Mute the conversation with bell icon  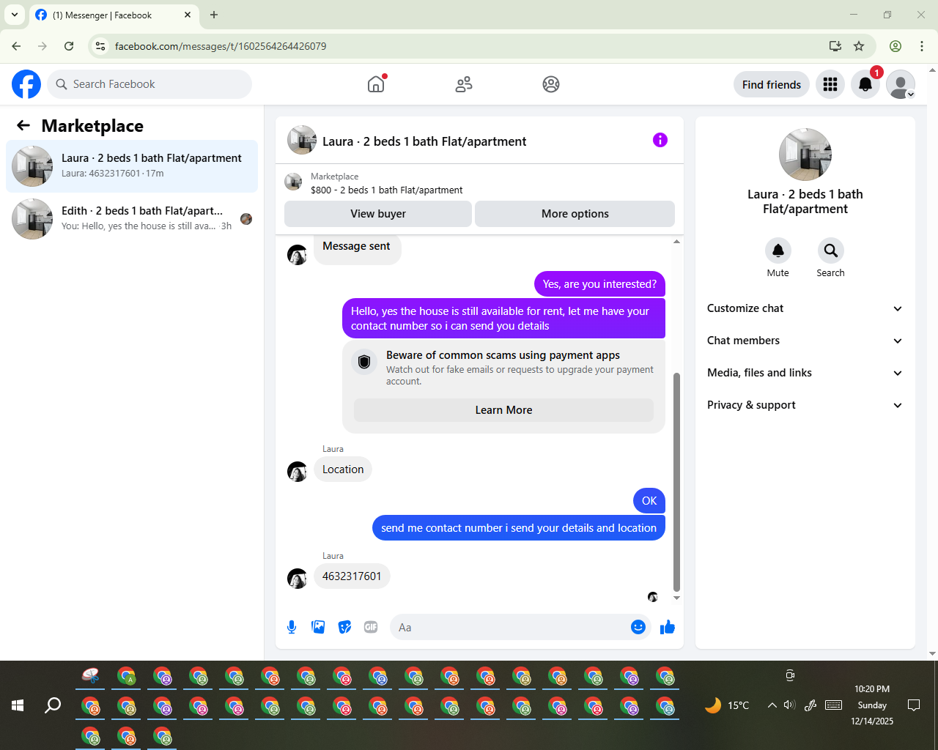coord(778,250)
